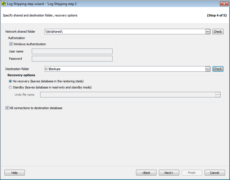Proceed with the Next button

(x=169, y=173)
